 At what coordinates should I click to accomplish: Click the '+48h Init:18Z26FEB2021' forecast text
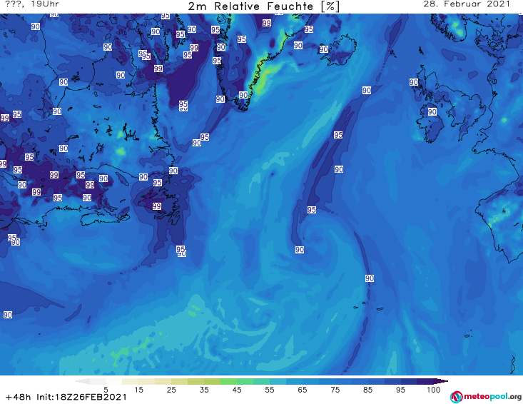(66, 397)
